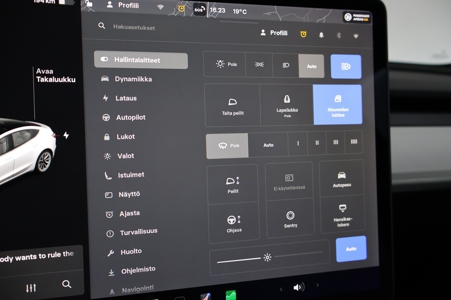Screen dimensions: 451x300
Task: Tap the Autopesu car wash icon
Action: click(x=342, y=178)
